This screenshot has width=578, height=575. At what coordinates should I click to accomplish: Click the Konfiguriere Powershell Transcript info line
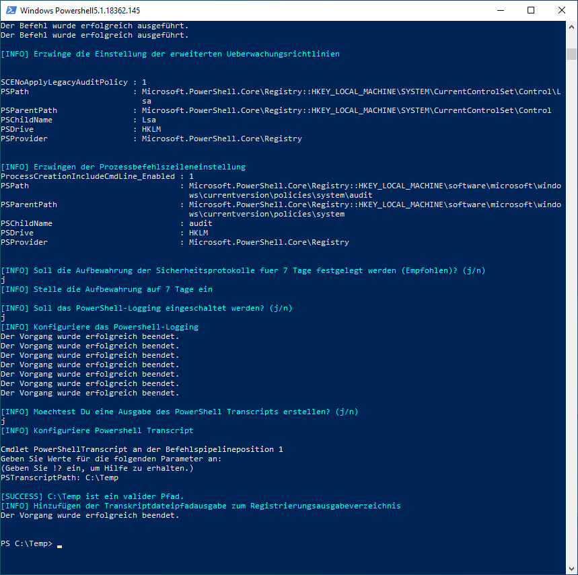(97, 430)
